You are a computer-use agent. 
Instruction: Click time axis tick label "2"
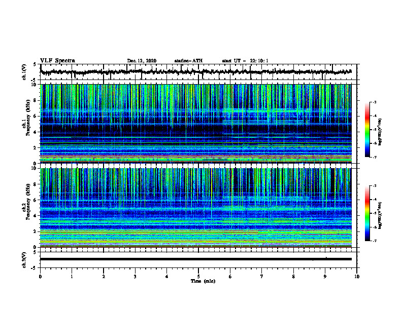tap(104, 277)
